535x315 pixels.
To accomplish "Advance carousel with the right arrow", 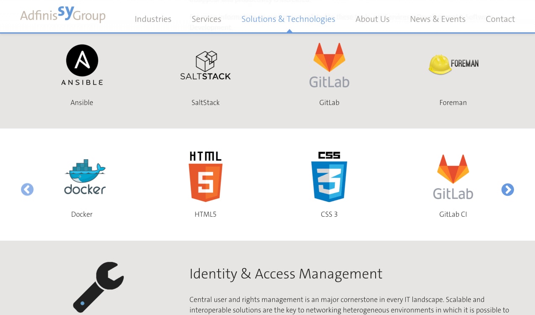I will [508, 190].
